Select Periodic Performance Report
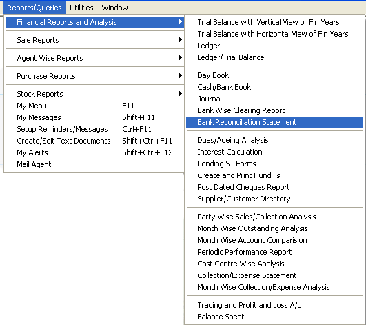 tap(274, 252)
